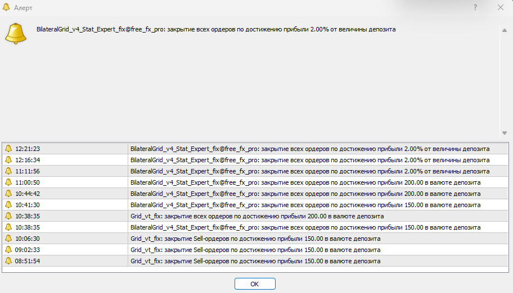Click Grid_vt_fix message about 200.00 profit
Screen dimensions: 513x293
(257, 216)
